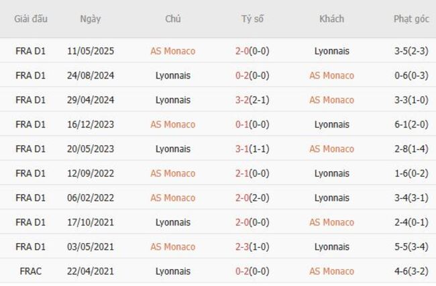Open the 2-3 score from 03/05/2021
Screen dimensions: 436x286
tap(244, 247)
